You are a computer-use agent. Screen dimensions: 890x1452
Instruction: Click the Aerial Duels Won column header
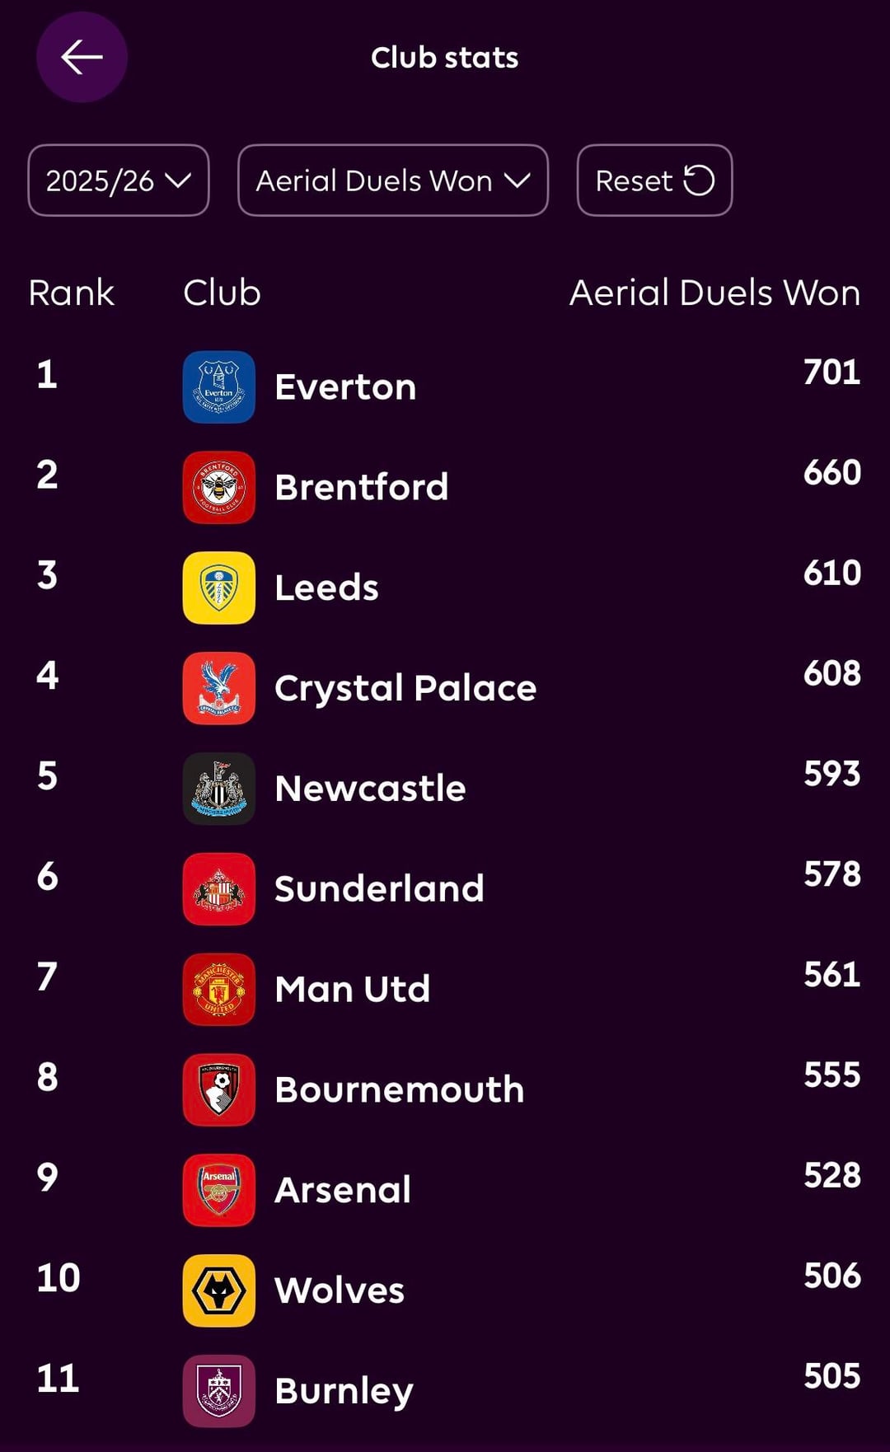[714, 293]
